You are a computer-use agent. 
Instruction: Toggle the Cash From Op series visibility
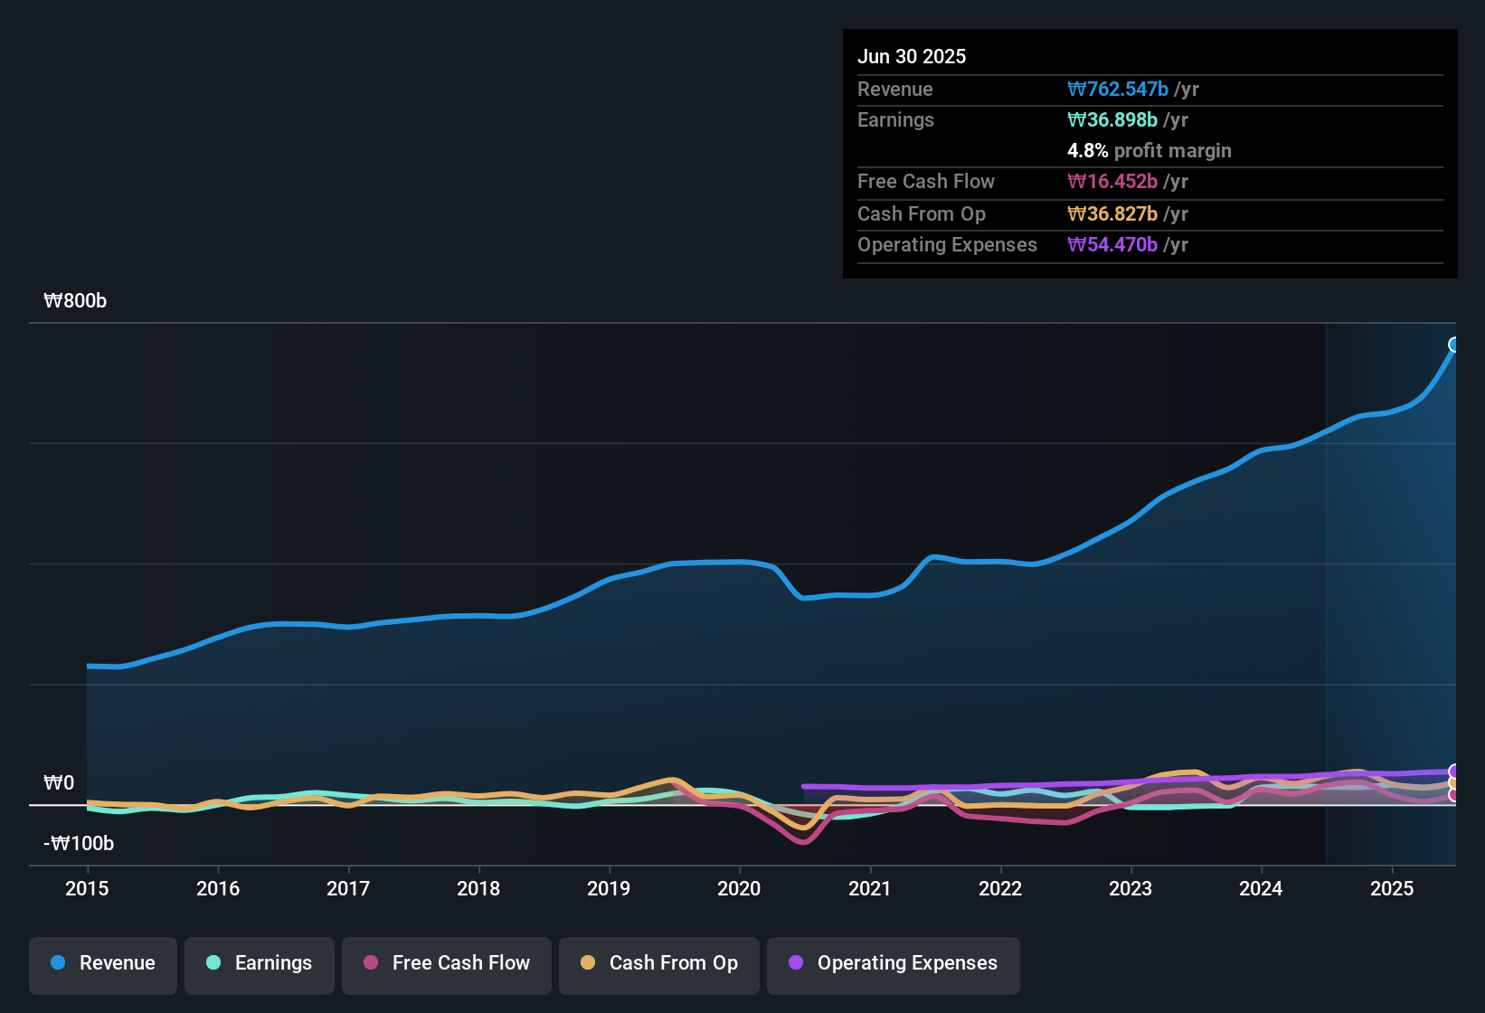(658, 963)
